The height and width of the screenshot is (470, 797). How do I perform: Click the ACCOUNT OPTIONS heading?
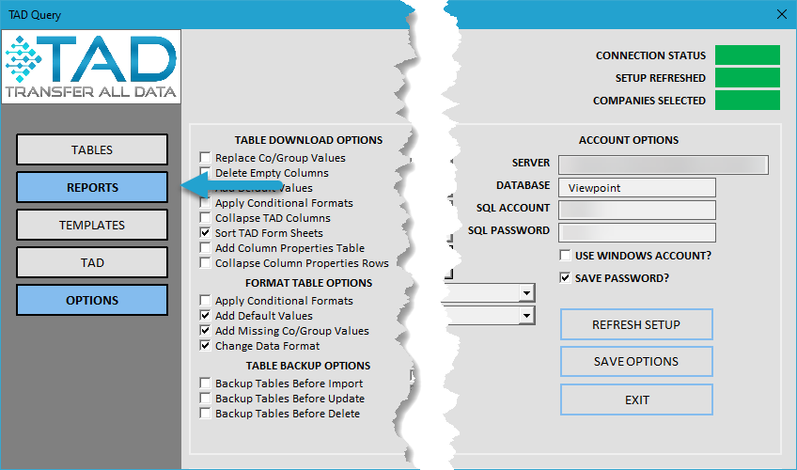click(629, 140)
